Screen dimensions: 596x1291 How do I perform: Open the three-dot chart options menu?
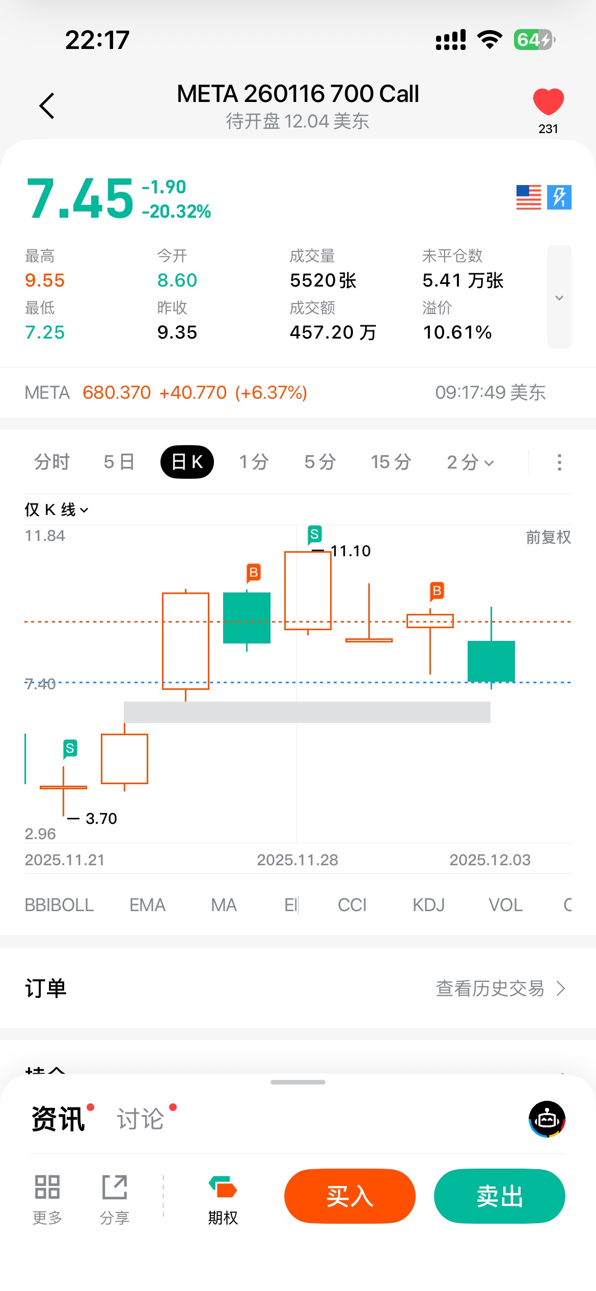(559, 462)
